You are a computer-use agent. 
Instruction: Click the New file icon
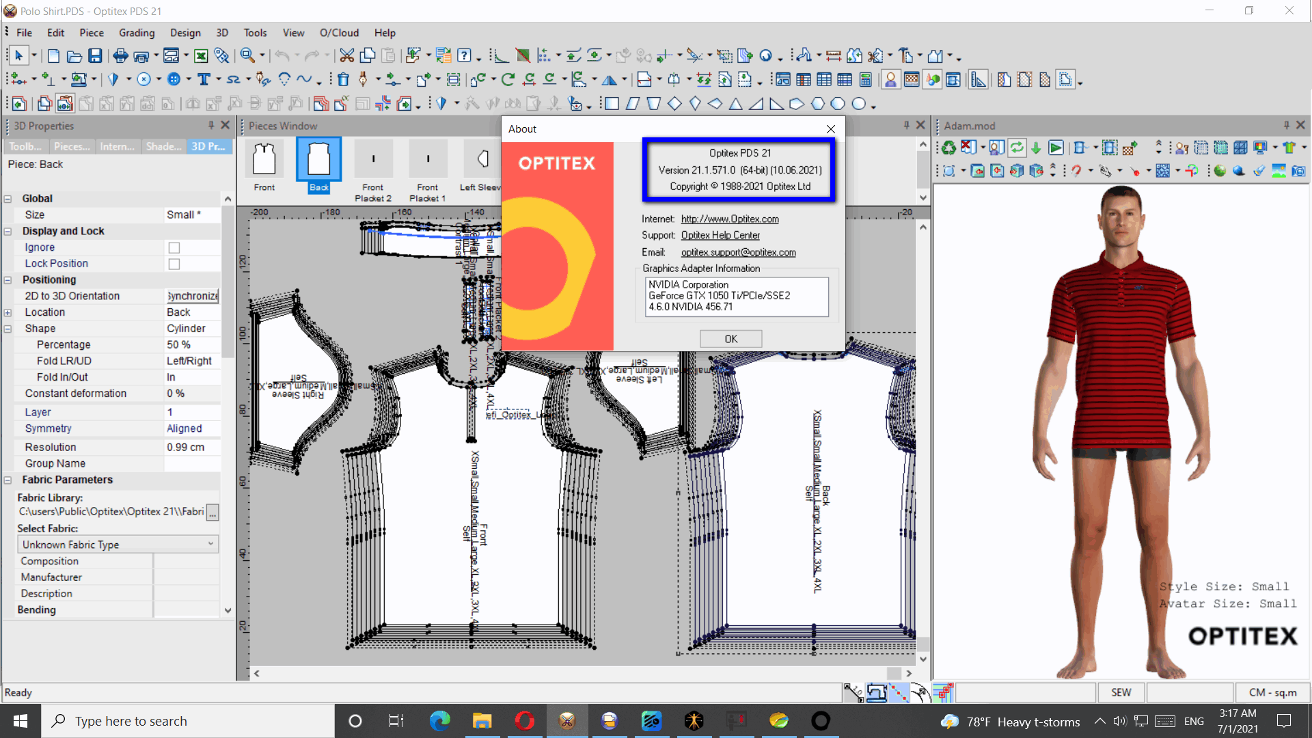tap(53, 55)
